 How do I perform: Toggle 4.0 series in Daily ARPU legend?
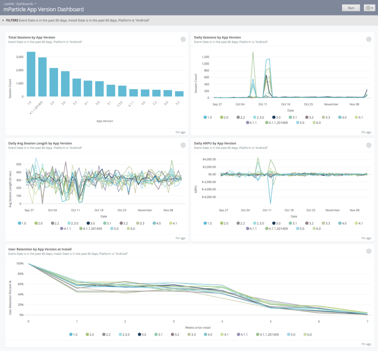[342, 223]
